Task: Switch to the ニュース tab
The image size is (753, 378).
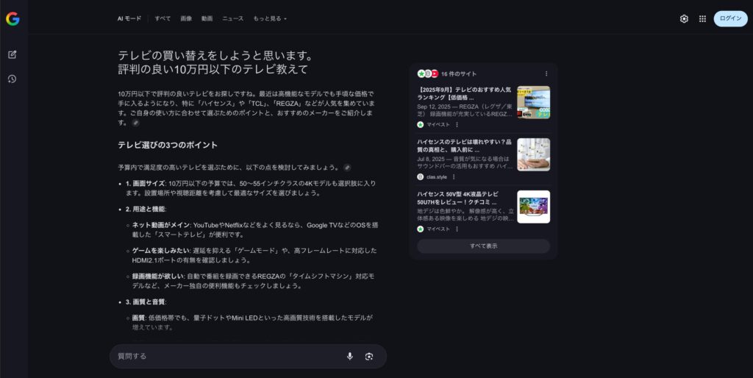Action: pyautogui.click(x=232, y=18)
